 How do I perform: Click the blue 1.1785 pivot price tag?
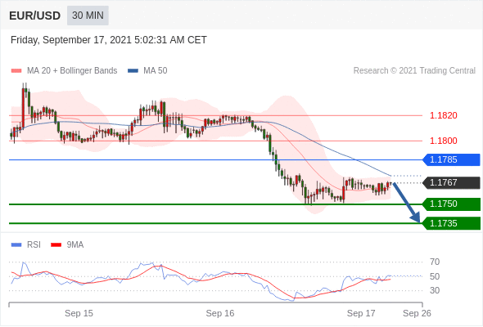pyautogui.click(x=452, y=159)
